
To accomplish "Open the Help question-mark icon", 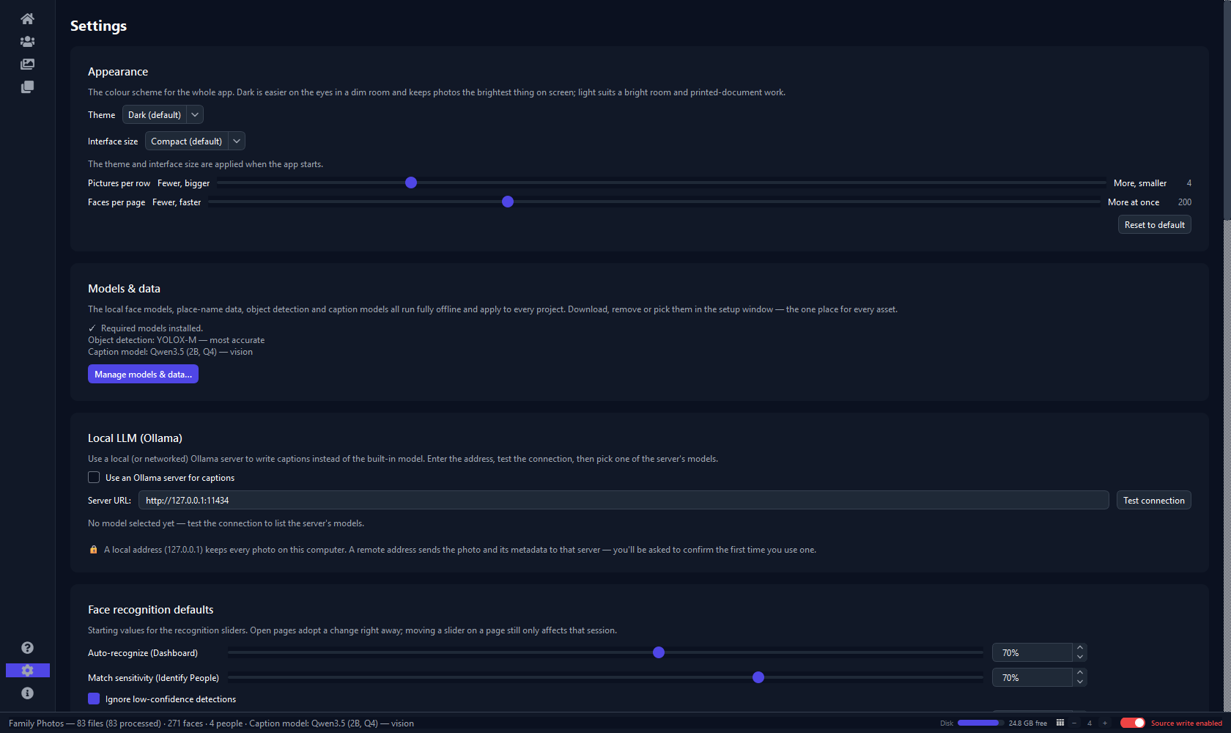I will [x=27, y=648].
